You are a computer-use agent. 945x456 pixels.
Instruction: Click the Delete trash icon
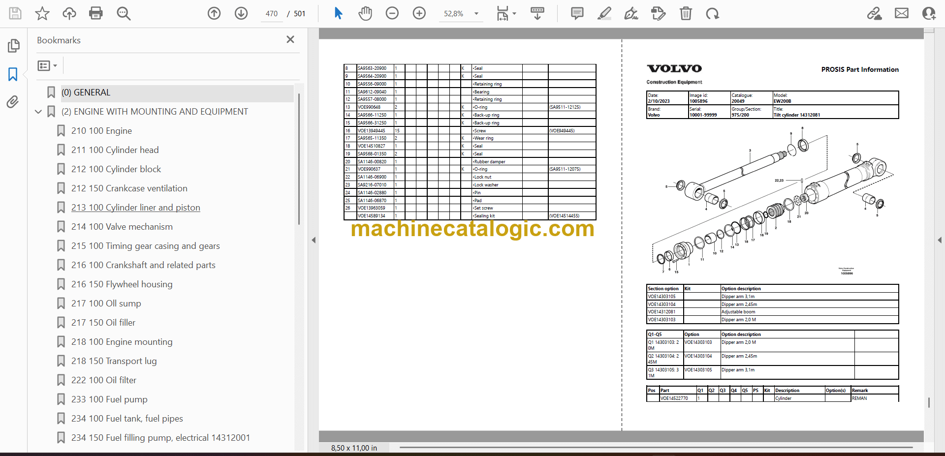point(686,13)
